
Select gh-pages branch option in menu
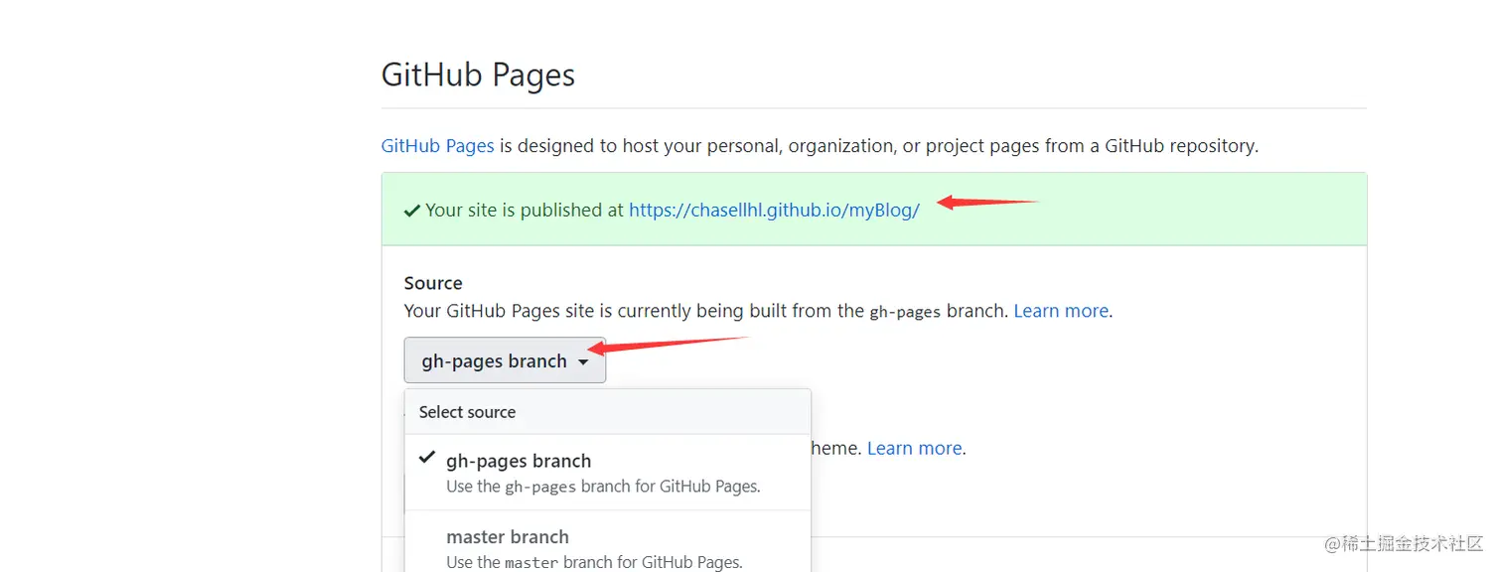click(x=608, y=473)
